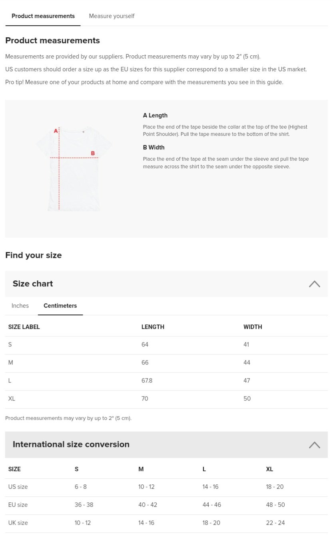Click the t-shirt measurement diagram image
The height and width of the screenshot is (538, 333).
point(74,168)
